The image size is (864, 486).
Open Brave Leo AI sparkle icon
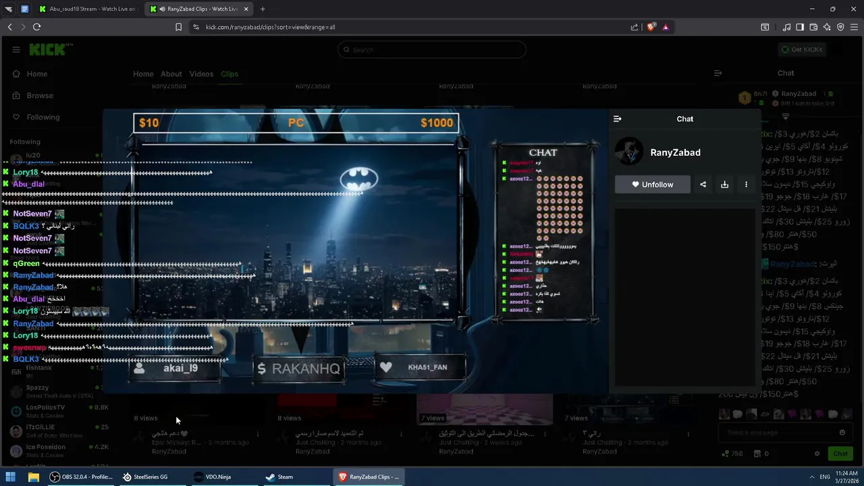click(x=827, y=27)
